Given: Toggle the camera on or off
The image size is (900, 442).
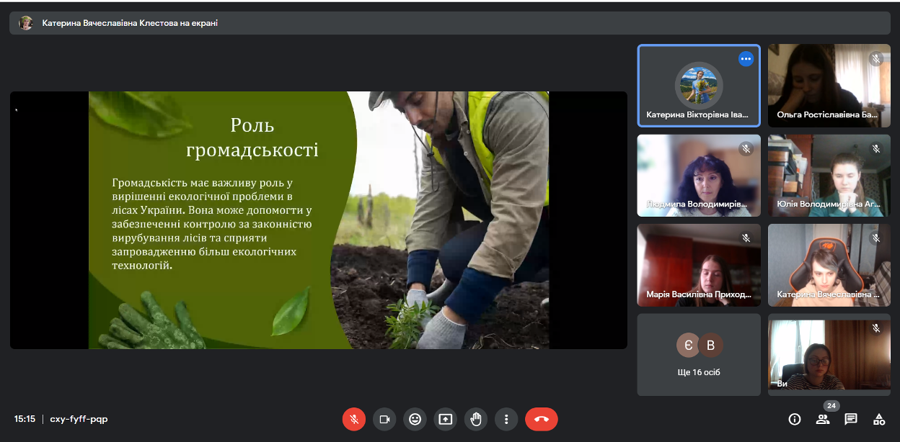Looking at the screenshot, I should point(384,419).
